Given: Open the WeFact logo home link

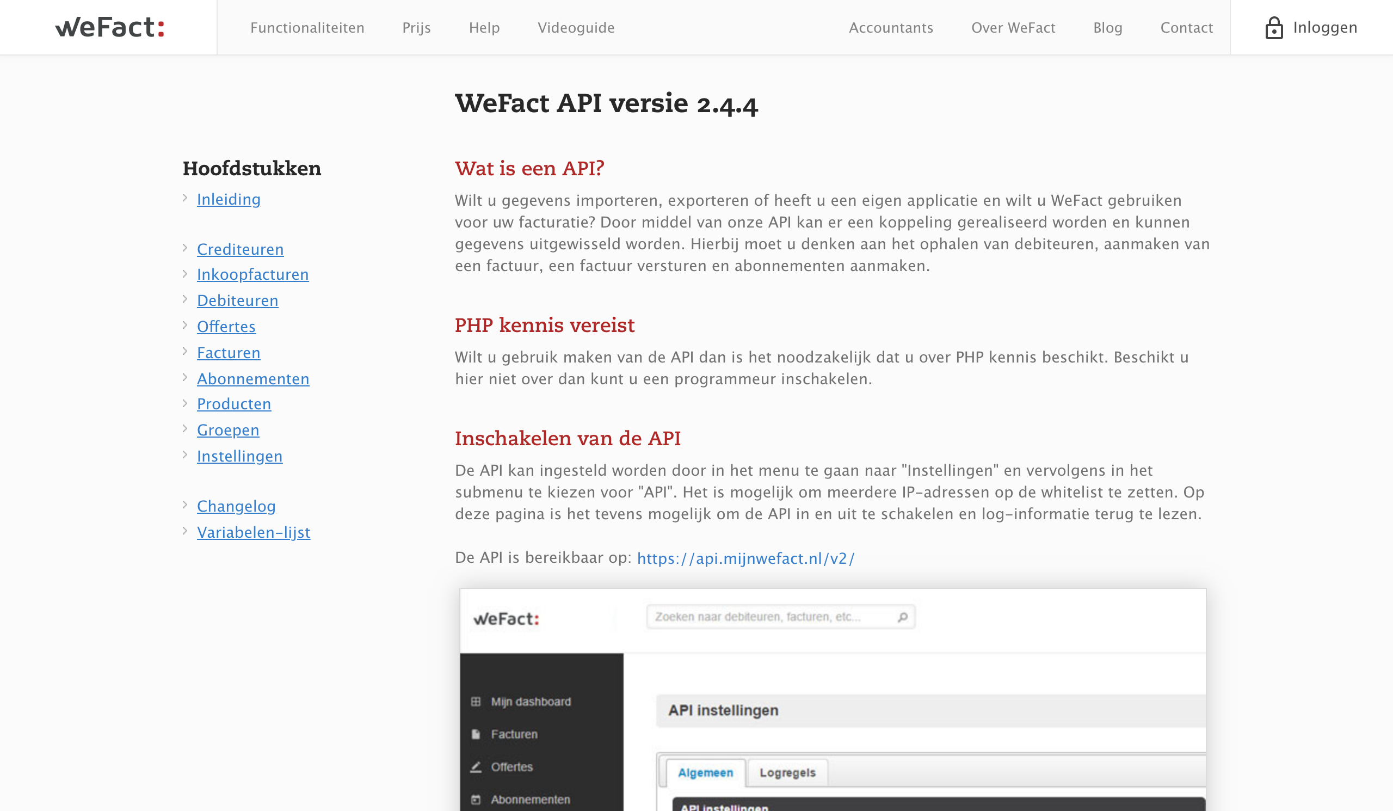Looking at the screenshot, I should point(110,27).
